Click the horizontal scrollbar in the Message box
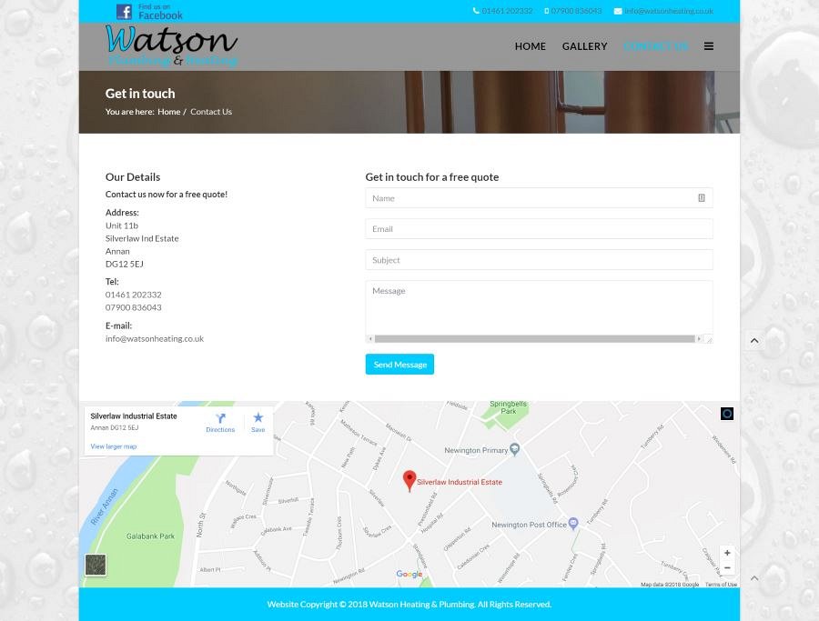Screen dimensions: 819x621 click(534, 339)
